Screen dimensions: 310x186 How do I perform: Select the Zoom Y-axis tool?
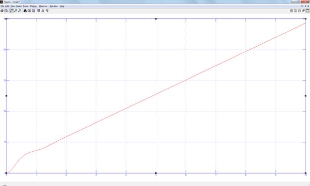pyautogui.click(x=20, y=10)
